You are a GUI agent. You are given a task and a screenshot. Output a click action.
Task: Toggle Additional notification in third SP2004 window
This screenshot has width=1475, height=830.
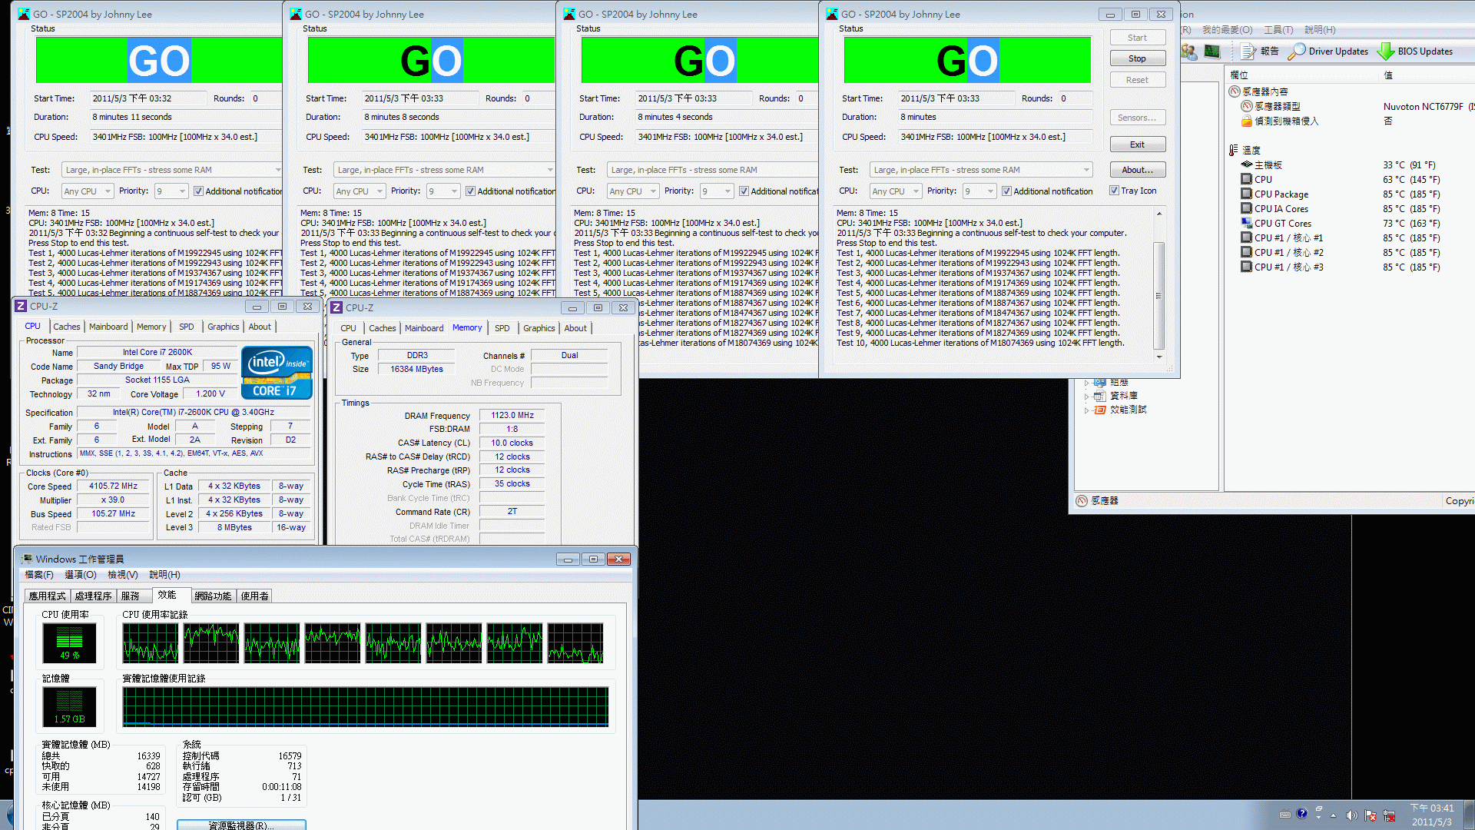pos(744,191)
